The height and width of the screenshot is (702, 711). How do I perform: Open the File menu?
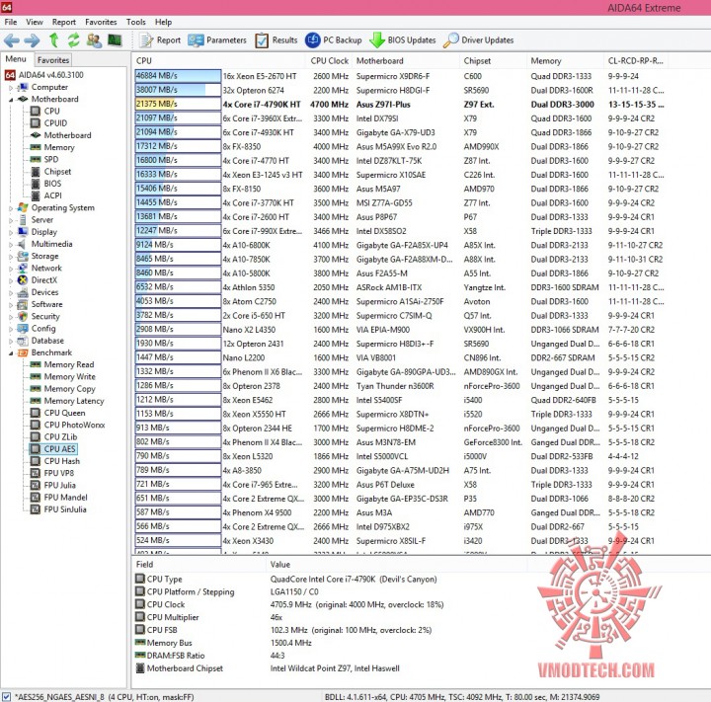coord(11,22)
